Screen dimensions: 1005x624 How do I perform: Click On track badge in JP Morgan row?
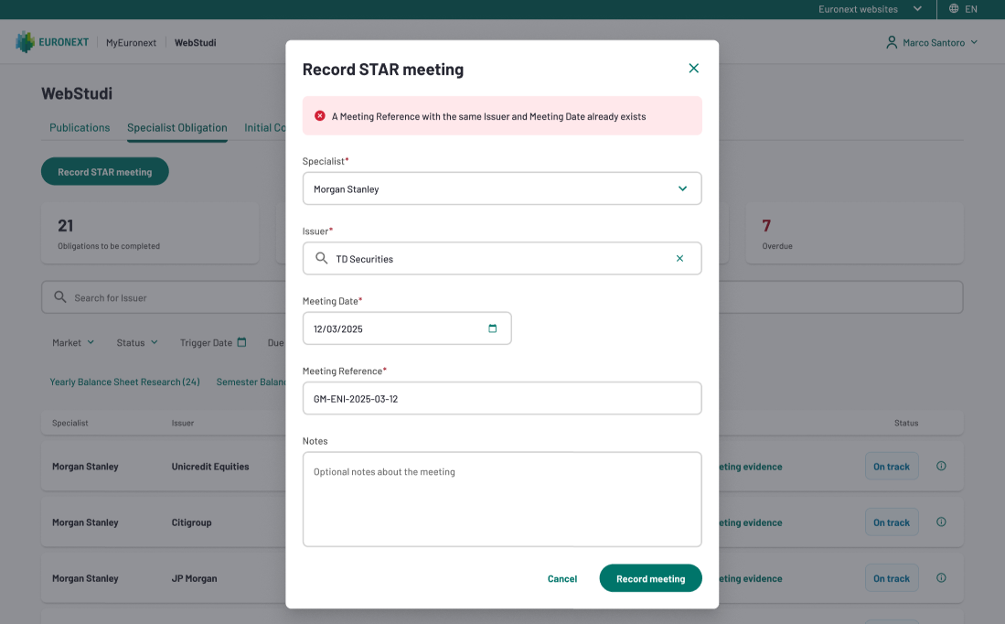pos(892,578)
